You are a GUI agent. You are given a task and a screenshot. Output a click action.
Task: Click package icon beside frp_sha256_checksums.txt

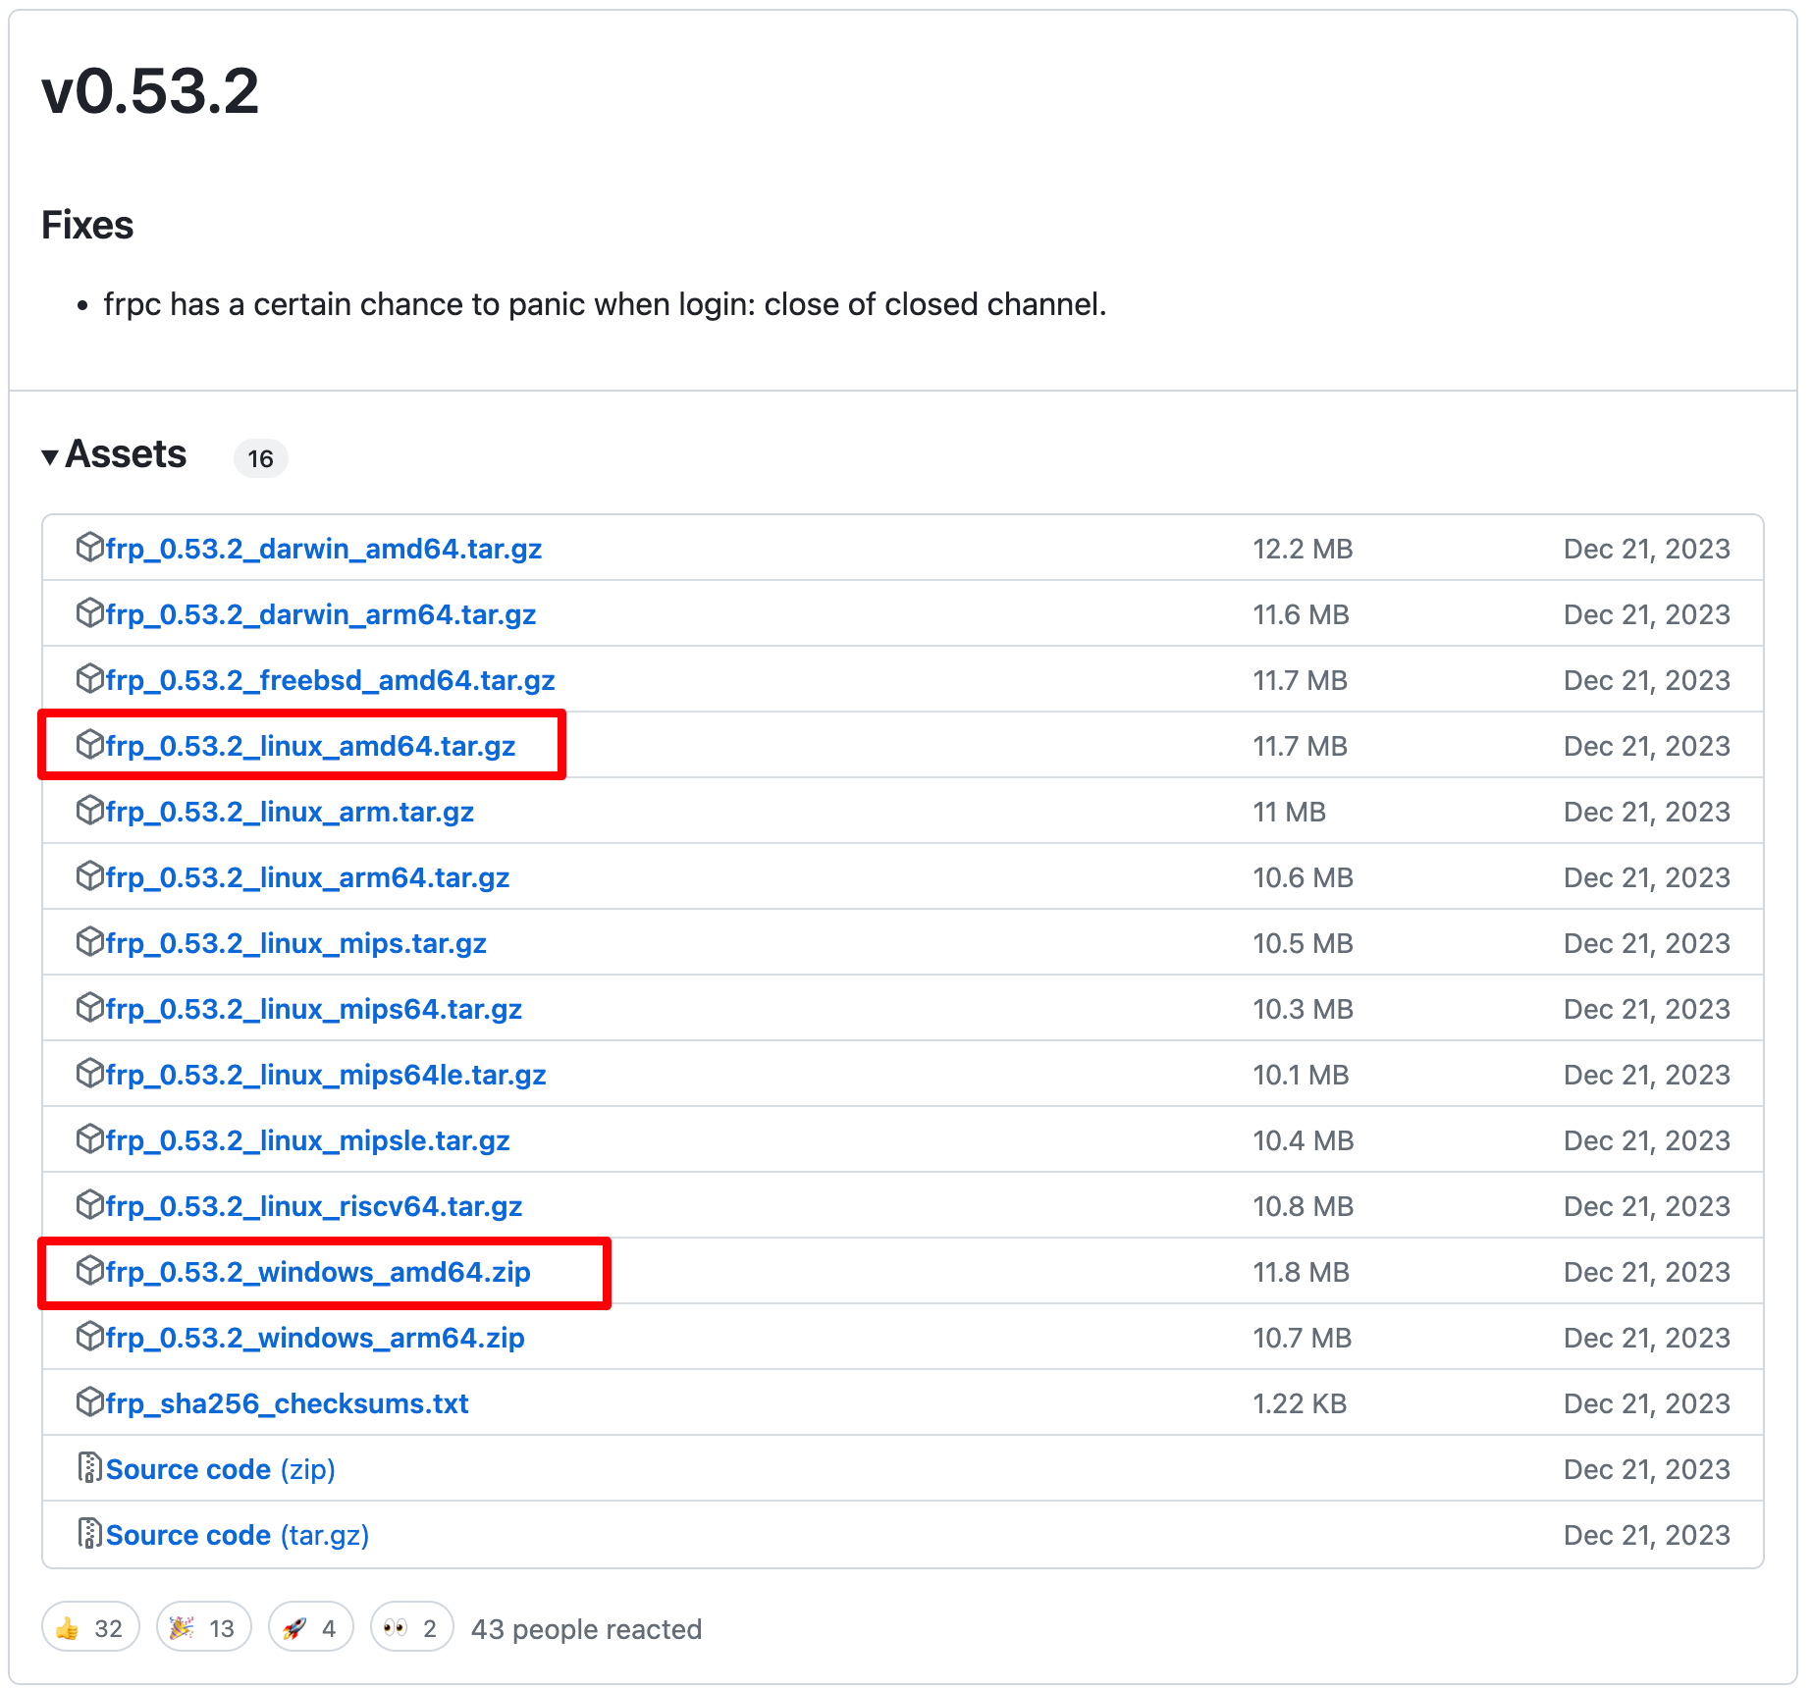(89, 1402)
